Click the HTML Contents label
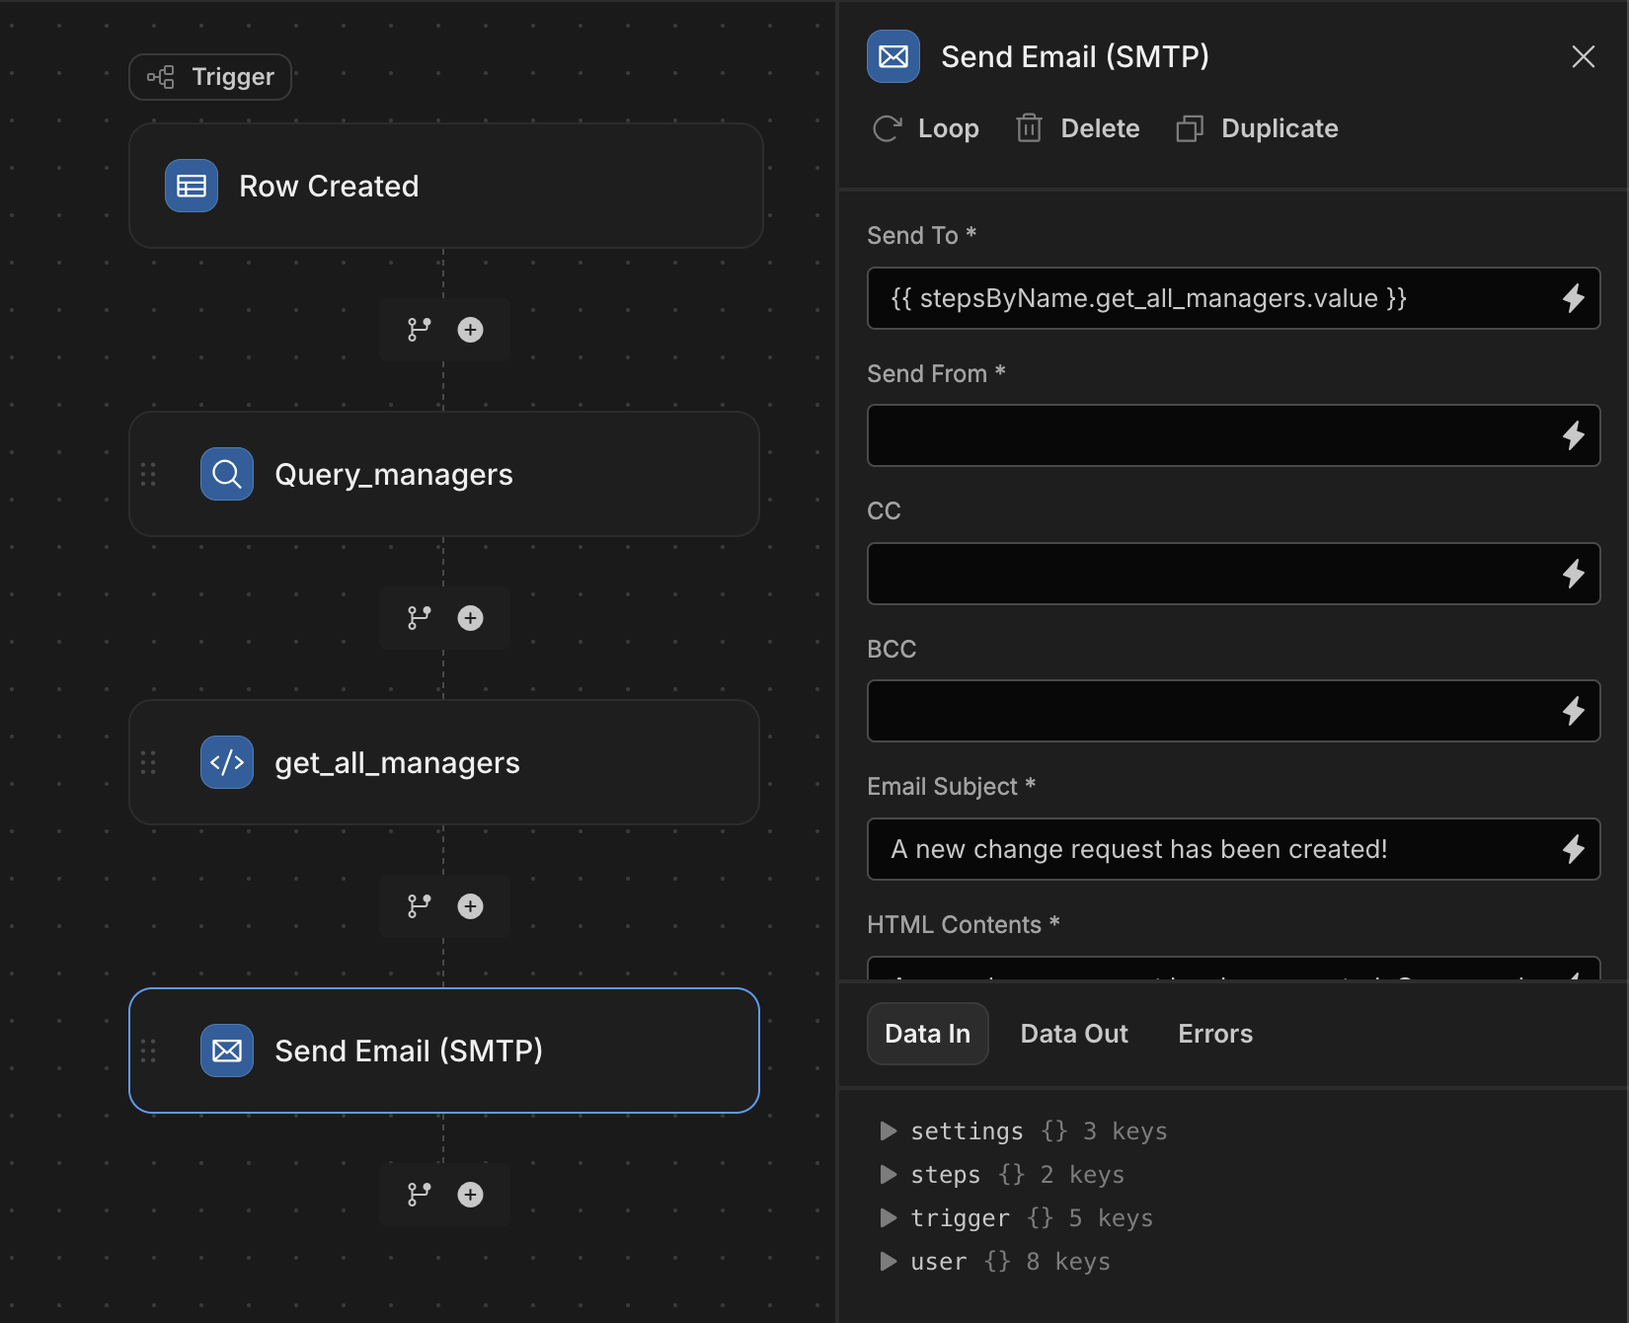 963,925
